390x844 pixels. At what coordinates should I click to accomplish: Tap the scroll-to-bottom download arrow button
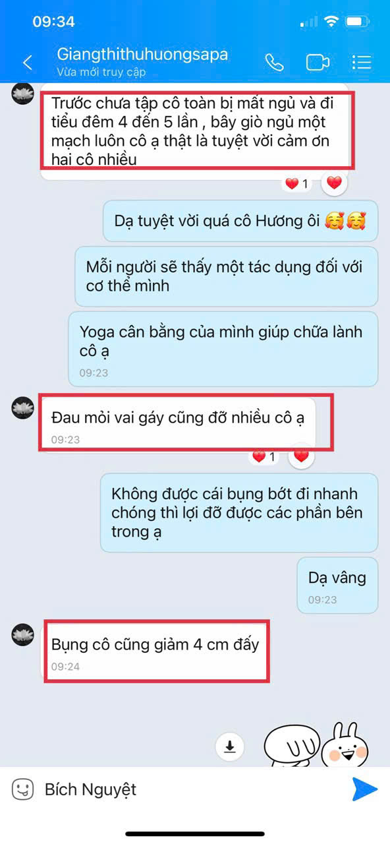[230, 746]
